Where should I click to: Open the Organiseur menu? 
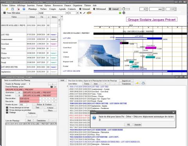pyautogui.click(x=78, y=5)
